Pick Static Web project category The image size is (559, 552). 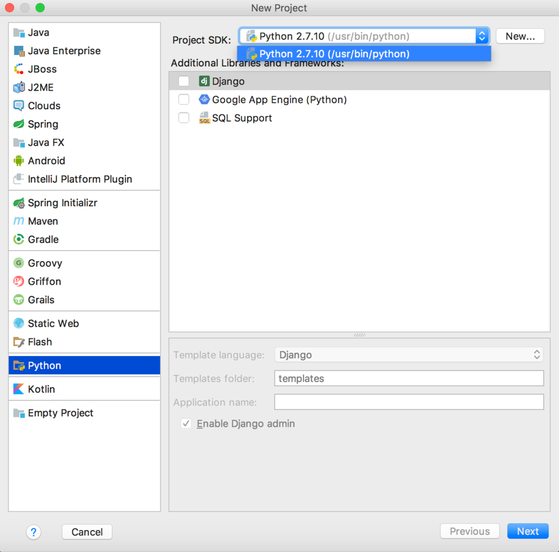click(x=53, y=323)
